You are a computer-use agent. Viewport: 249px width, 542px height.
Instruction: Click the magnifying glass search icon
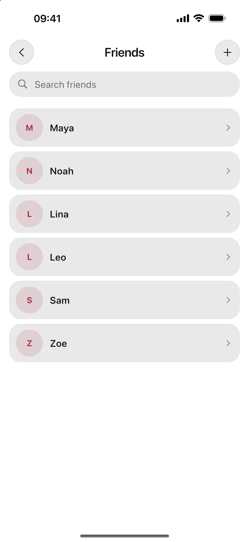[23, 84]
